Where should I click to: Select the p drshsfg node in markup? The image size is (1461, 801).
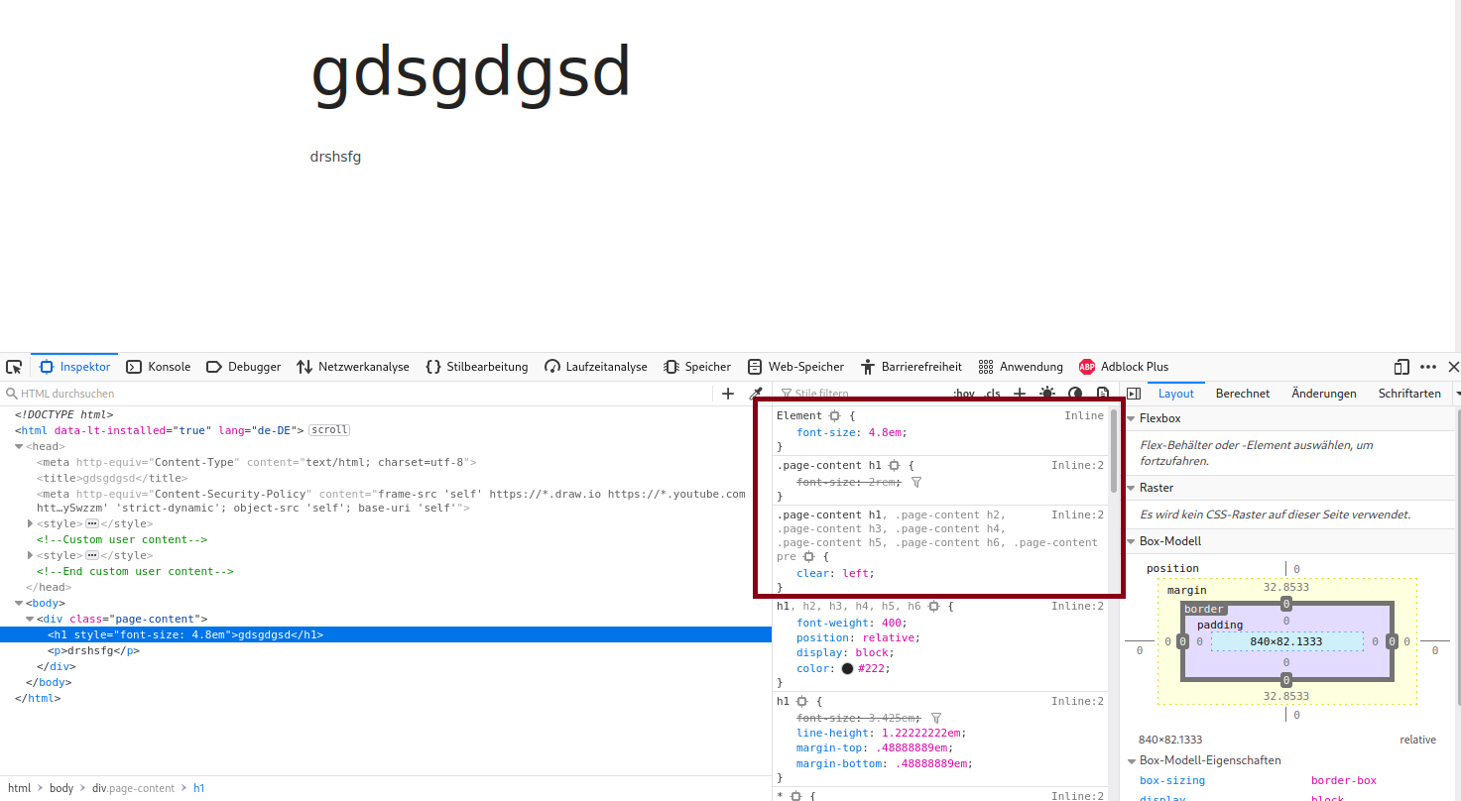[x=93, y=650]
